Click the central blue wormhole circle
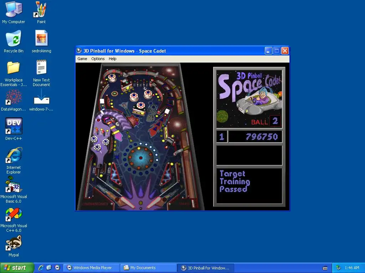The width and height of the screenshot is (365, 273). click(x=140, y=158)
